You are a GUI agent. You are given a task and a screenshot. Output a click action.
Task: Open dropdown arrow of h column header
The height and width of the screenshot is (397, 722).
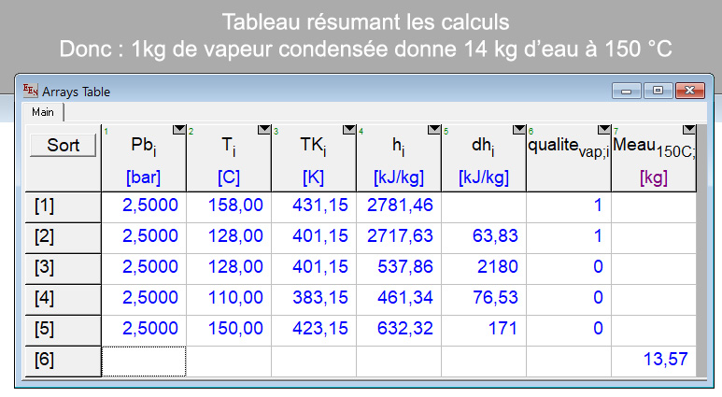tap(434, 130)
